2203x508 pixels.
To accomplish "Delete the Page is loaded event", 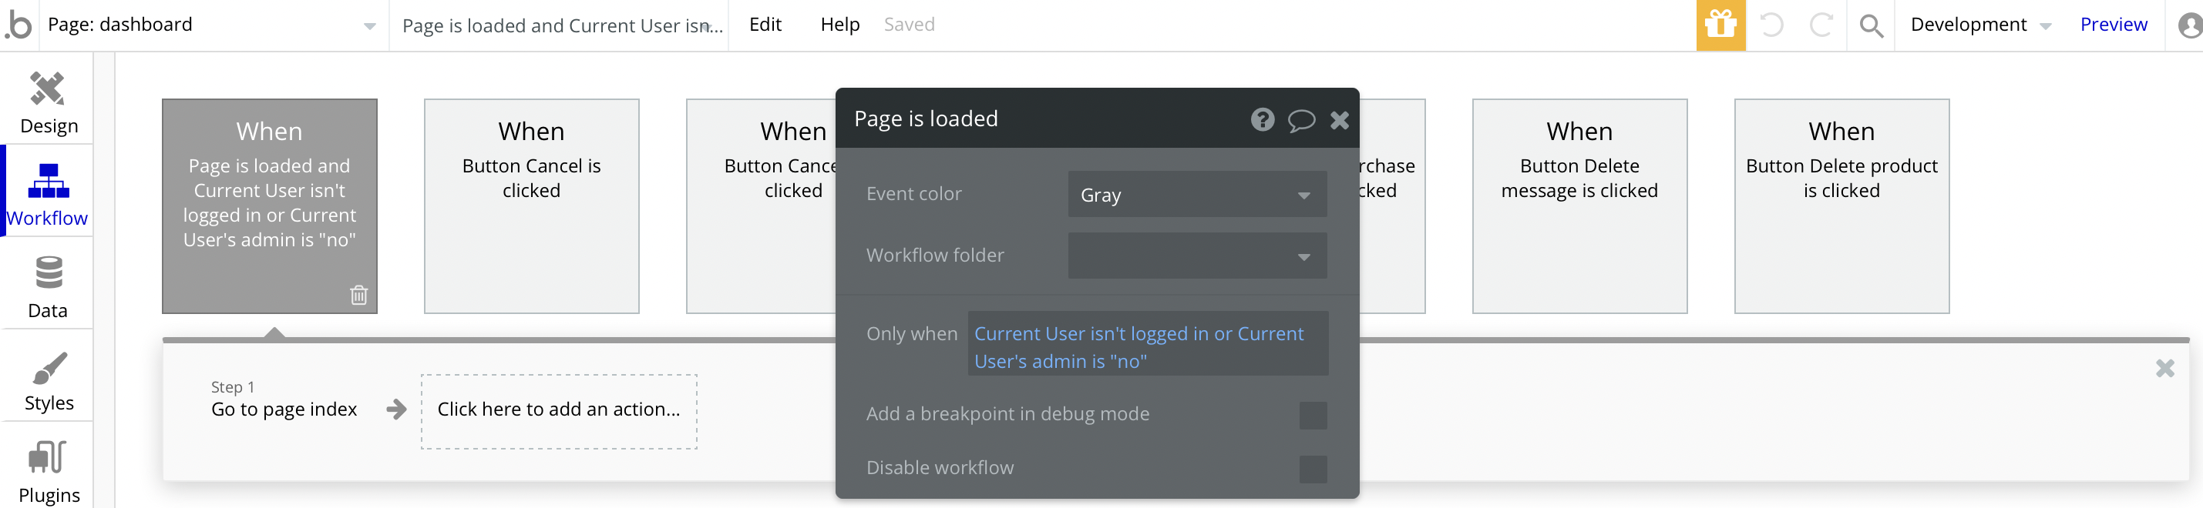I will coord(359,295).
